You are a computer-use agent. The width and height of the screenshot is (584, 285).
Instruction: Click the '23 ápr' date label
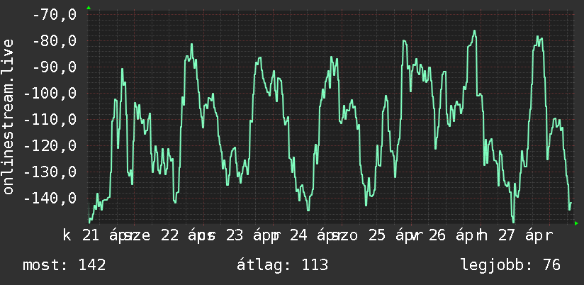(x=249, y=236)
